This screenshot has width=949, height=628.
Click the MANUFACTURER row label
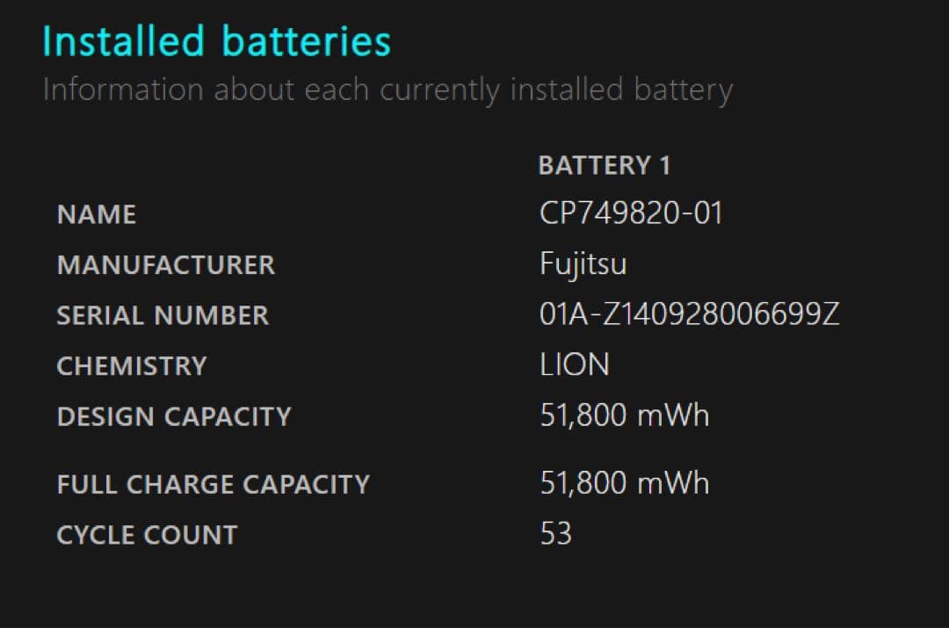[x=165, y=264]
